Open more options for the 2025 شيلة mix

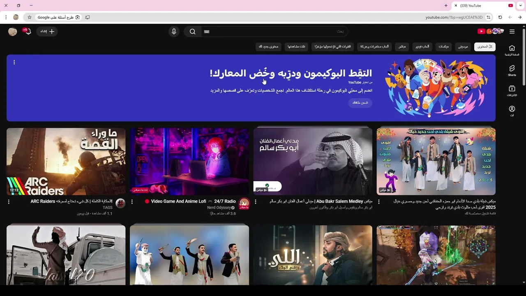(x=378, y=202)
